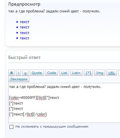
Task: Insert list item [*] tag
Action: (88, 73)
